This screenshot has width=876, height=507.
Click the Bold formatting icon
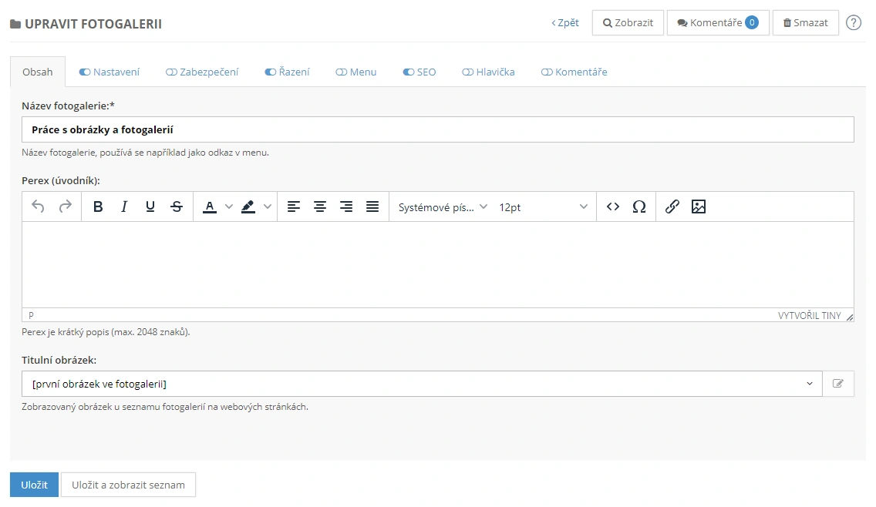[98, 206]
